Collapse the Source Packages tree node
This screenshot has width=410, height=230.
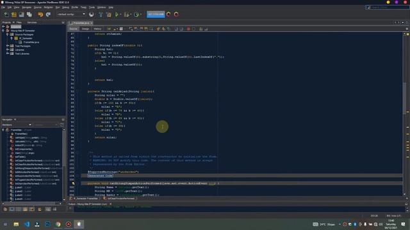tap(8, 34)
